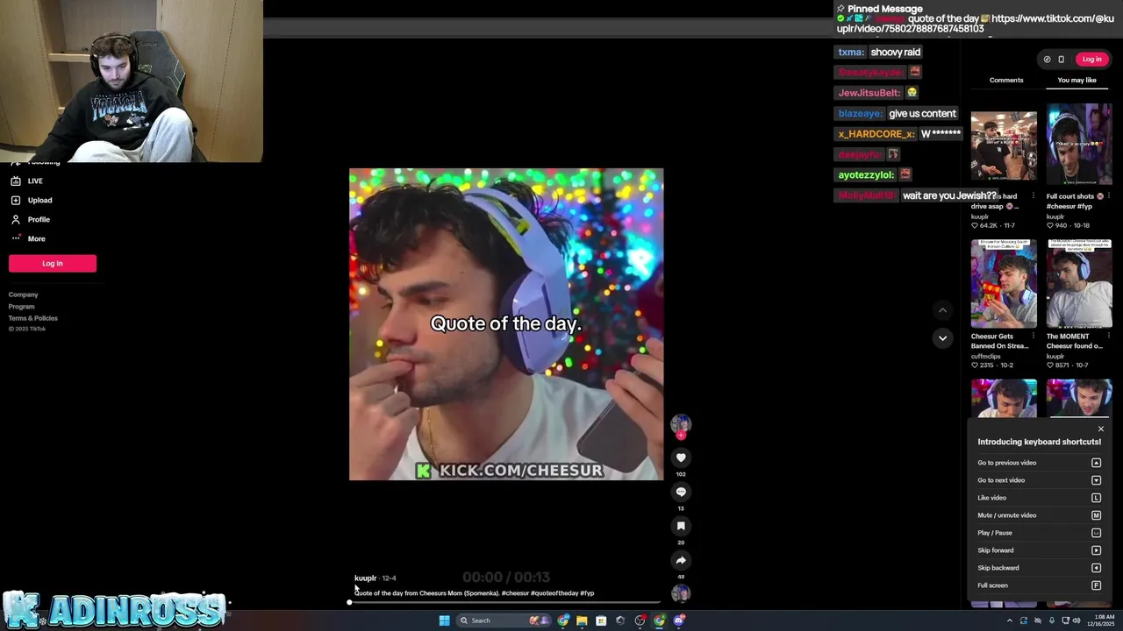This screenshot has height=631, width=1123.
Task: Like the video with the heart icon
Action: point(681,457)
